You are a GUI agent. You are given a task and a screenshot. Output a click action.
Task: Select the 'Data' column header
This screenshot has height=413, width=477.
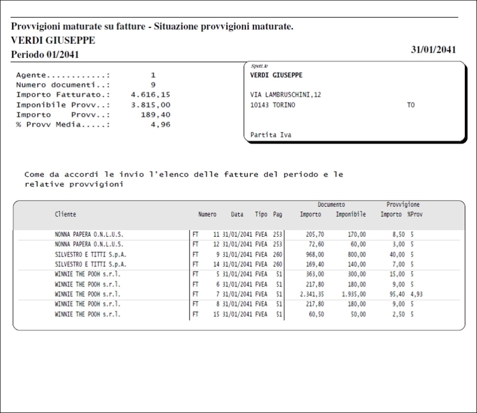tap(237, 214)
